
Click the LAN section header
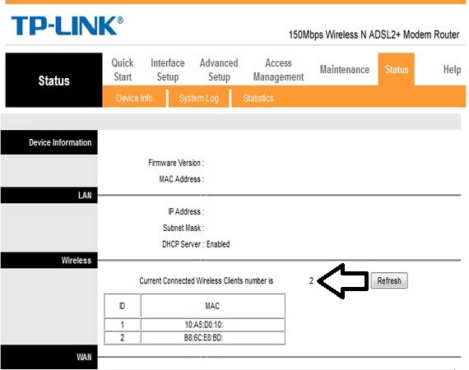[49, 195]
